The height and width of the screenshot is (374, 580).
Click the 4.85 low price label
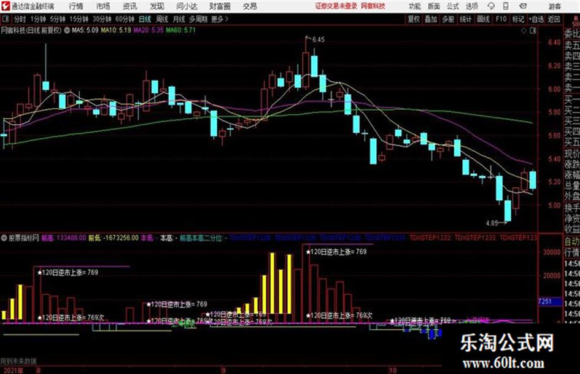[492, 223]
